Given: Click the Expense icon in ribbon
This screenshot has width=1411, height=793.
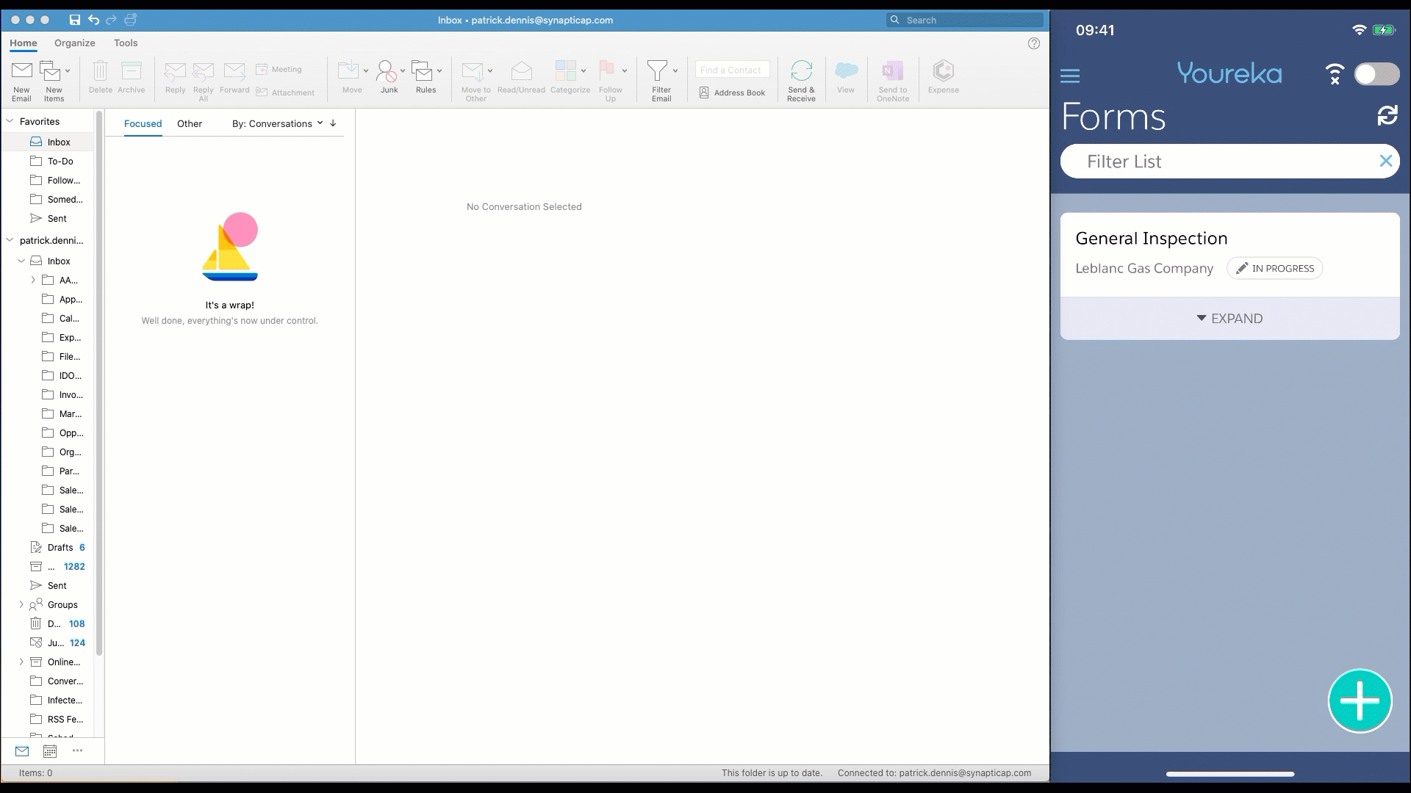Looking at the screenshot, I should point(944,71).
